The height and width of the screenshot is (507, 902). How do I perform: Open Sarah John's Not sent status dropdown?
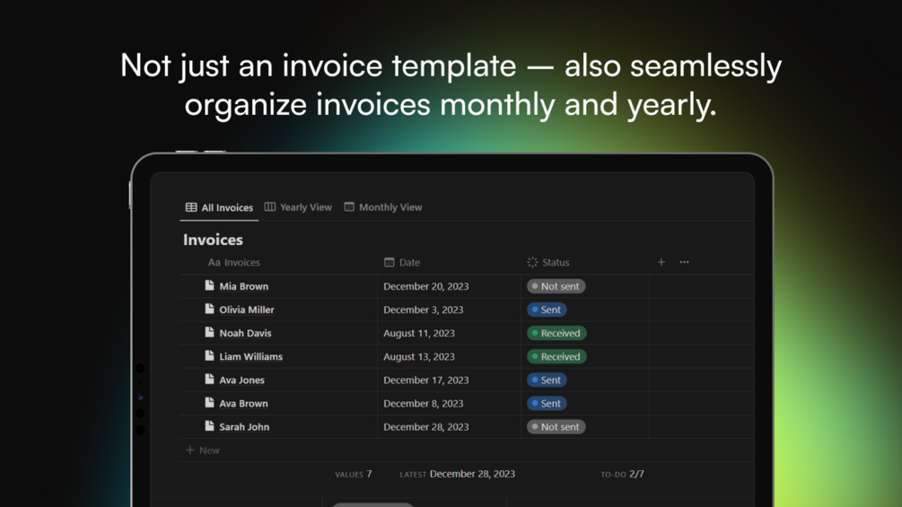[x=556, y=427]
